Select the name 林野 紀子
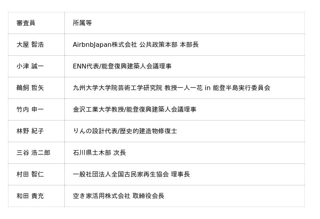The image size is (320, 219). pos(30,131)
